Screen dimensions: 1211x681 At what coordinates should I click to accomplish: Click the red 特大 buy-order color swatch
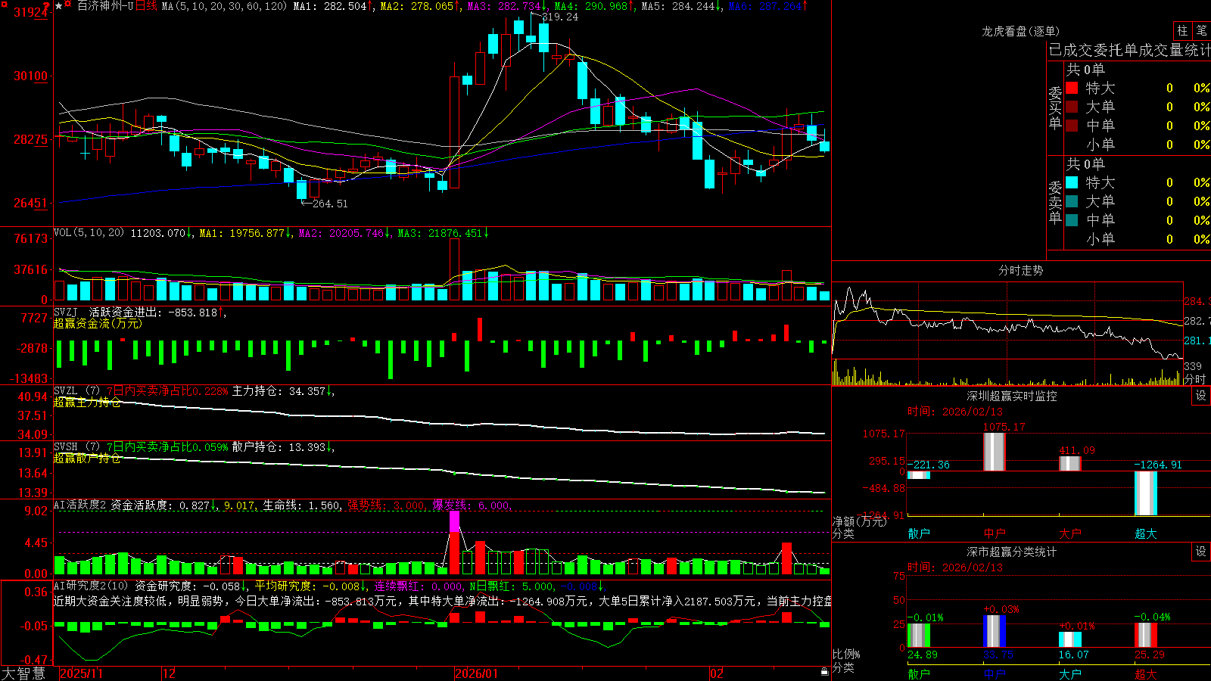[1072, 88]
